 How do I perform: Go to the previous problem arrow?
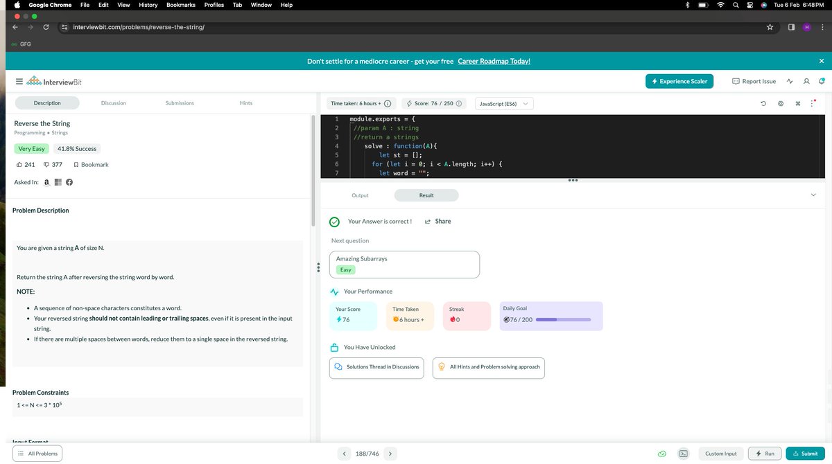(345, 454)
